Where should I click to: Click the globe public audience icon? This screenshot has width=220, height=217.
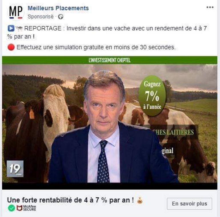click(61, 17)
